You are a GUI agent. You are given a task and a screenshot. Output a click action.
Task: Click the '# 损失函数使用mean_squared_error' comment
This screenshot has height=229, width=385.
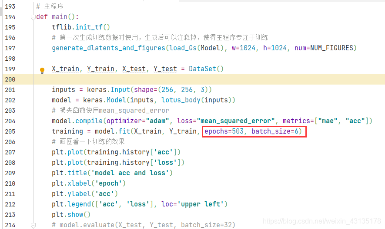(110, 111)
